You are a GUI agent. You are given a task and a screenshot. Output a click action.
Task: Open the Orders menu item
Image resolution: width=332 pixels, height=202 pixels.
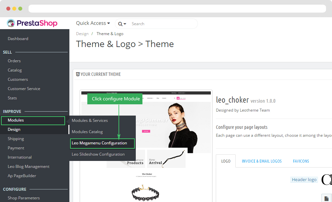click(14, 61)
